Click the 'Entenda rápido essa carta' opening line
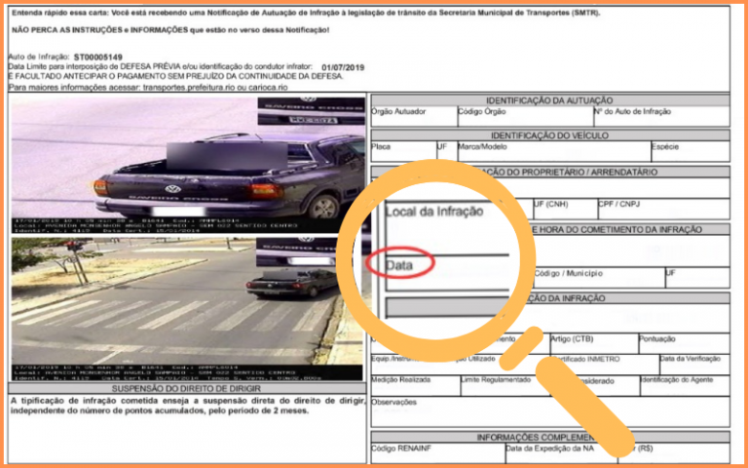 tap(306, 13)
